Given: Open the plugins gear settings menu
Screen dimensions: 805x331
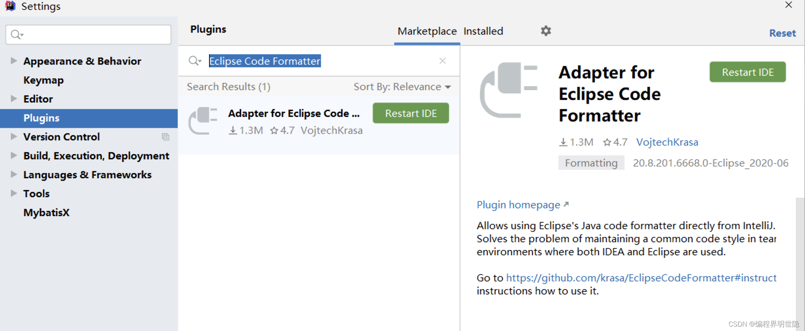Looking at the screenshot, I should coord(546,31).
